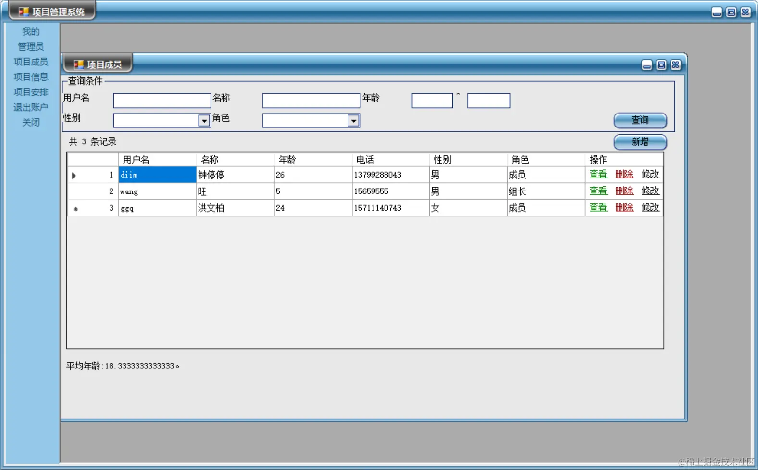This screenshot has width=758, height=470.
Task: Select 关闭 in the sidebar
Action: tap(31, 122)
